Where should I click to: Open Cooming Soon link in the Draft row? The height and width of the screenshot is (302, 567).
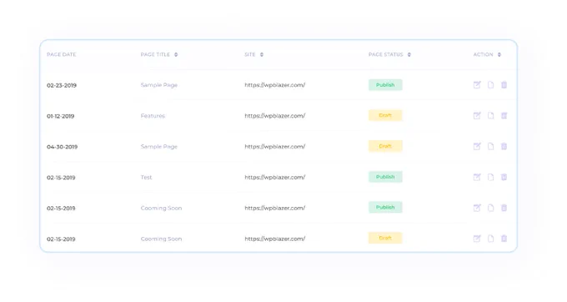tap(161, 239)
